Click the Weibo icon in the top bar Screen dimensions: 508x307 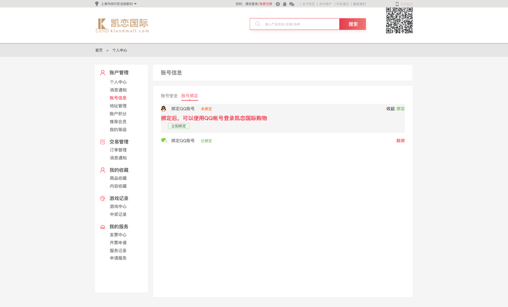277,4
